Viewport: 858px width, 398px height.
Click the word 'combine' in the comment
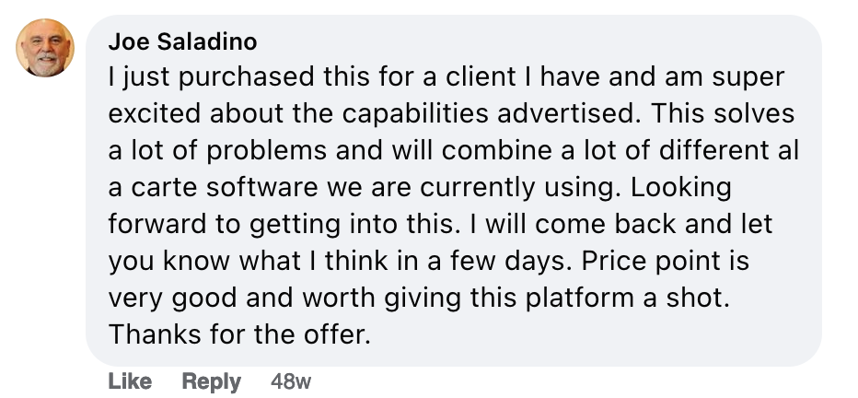pyautogui.click(x=496, y=150)
